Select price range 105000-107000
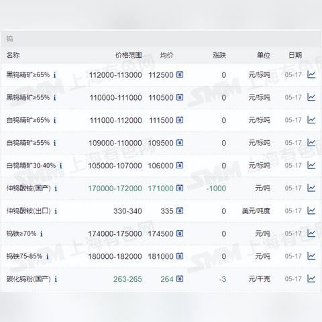This screenshot has width=322, height=322. tap(115, 166)
